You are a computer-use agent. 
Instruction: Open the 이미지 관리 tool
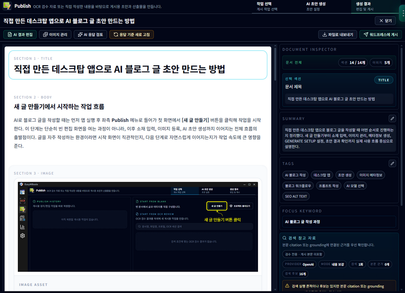coord(55,34)
